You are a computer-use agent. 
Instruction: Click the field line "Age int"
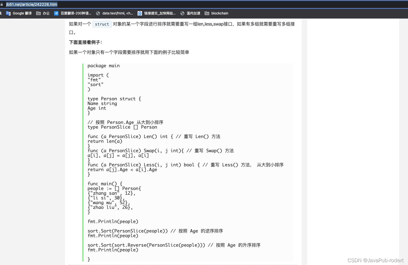(97, 108)
